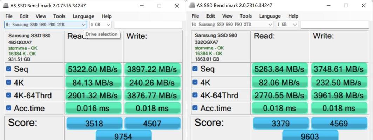
Task: Select 4K-64Thrd read result 2770.55 MB/s
Action: tap(279, 96)
